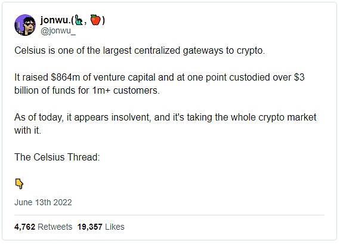View the 4,762 retweets count
Image resolution: width=340 pixels, height=244 pixels.
coord(24,227)
